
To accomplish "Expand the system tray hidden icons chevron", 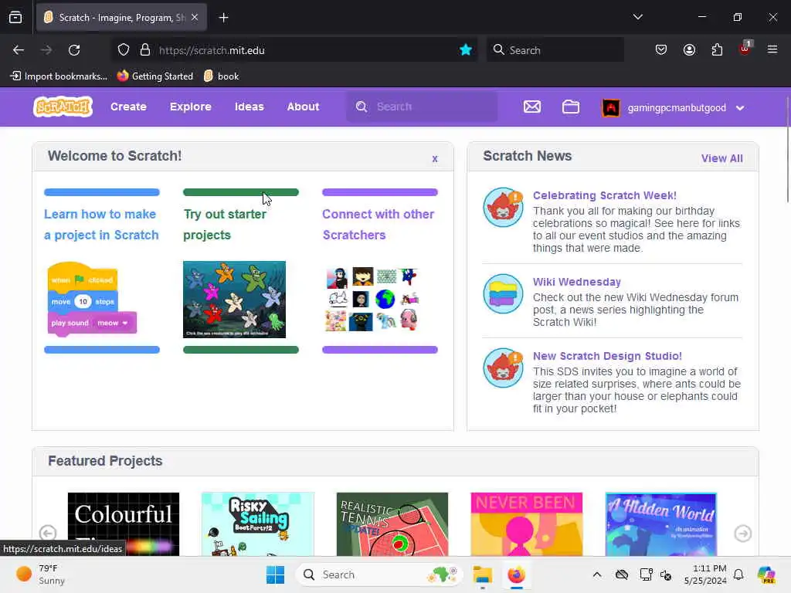I will (597, 574).
